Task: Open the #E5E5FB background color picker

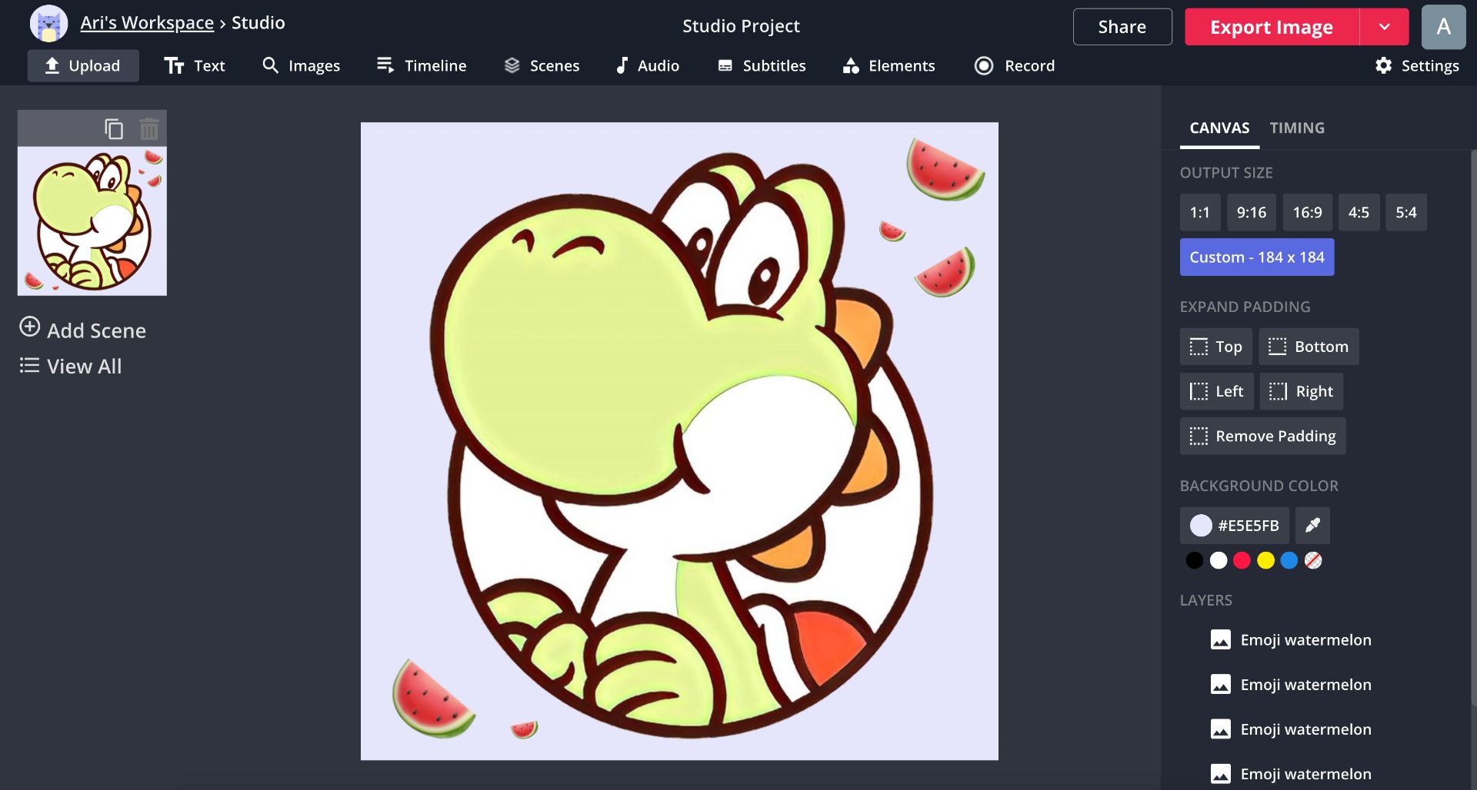Action: tap(1234, 526)
